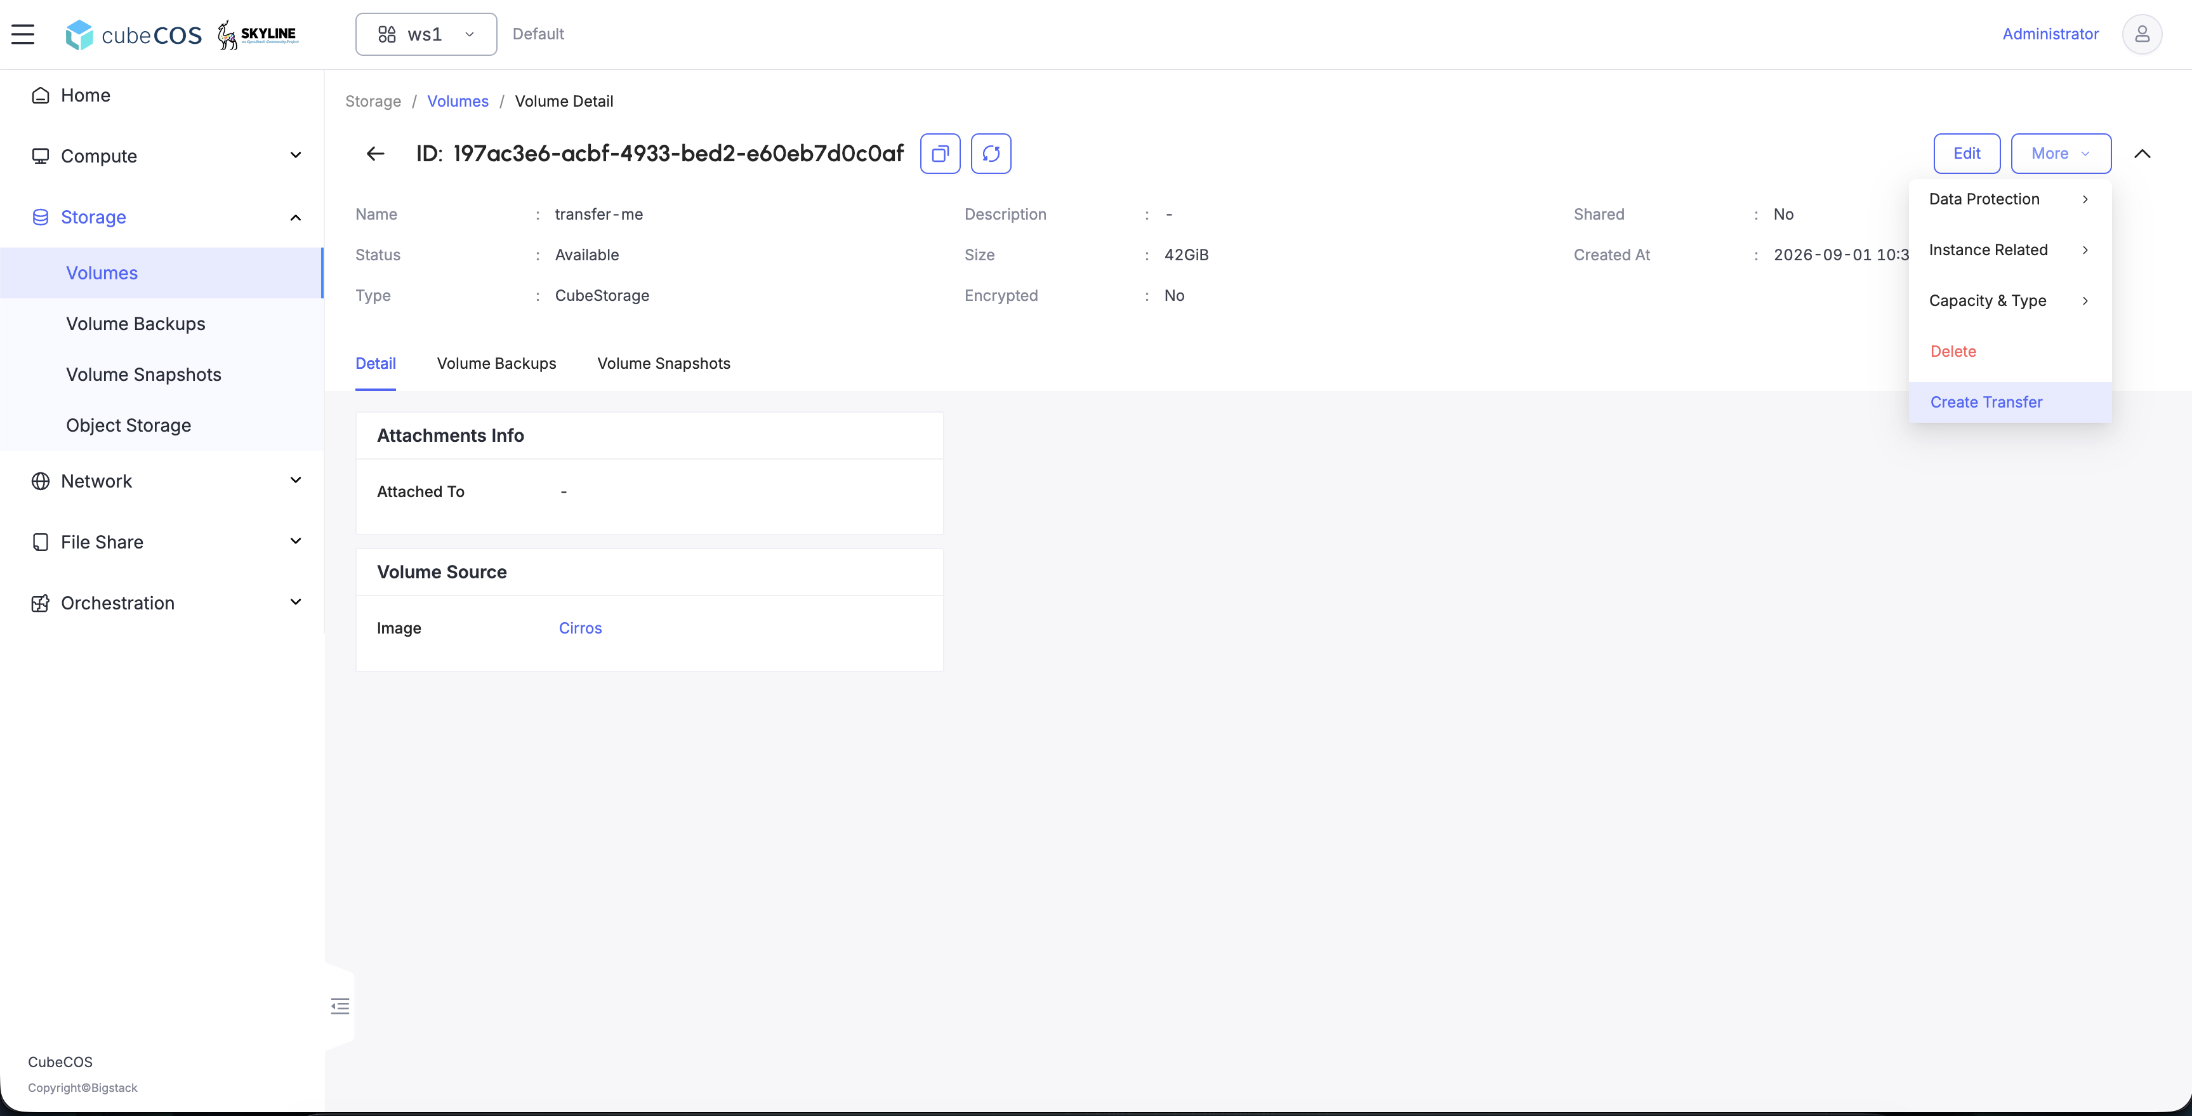Click the Administrator link

2050,34
